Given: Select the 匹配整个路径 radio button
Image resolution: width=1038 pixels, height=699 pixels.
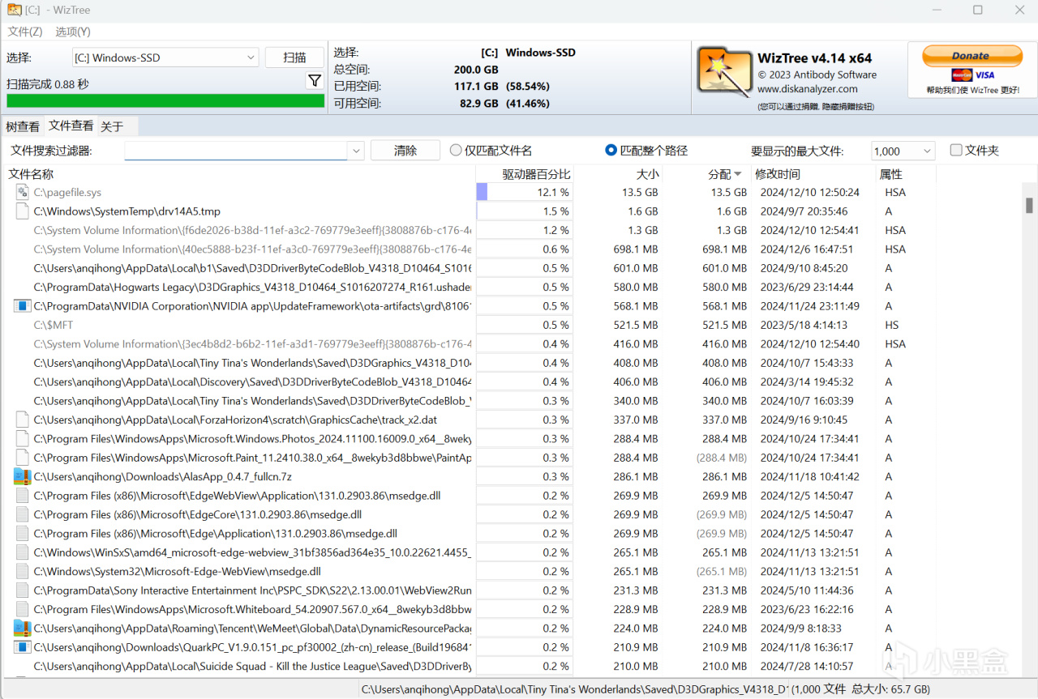Looking at the screenshot, I should tap(611, 150).
